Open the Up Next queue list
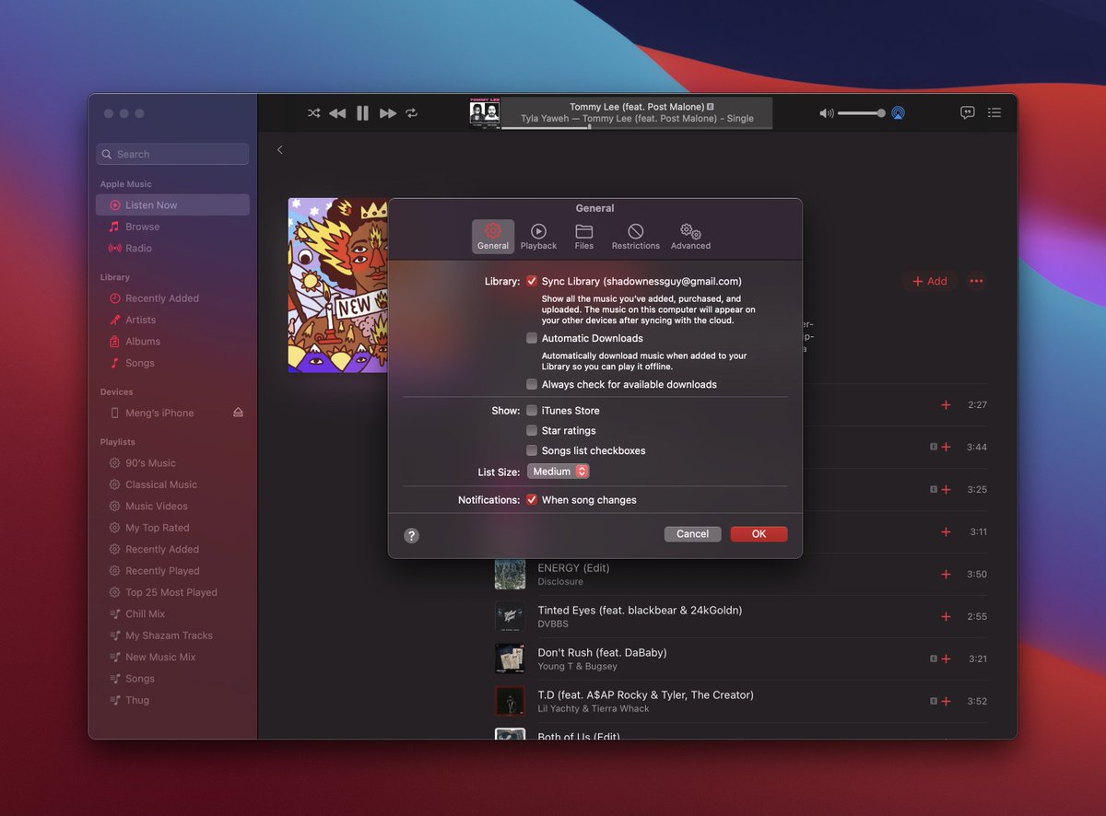The image size is (1106, 816). tap(994, 112)
